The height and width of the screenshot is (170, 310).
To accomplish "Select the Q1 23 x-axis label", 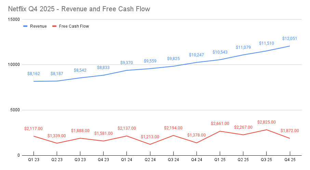I will click(x=33, y=159).
